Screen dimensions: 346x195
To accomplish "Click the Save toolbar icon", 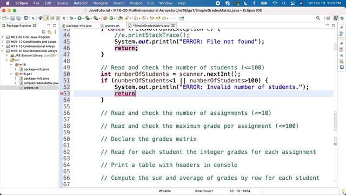I will [12, 18].
